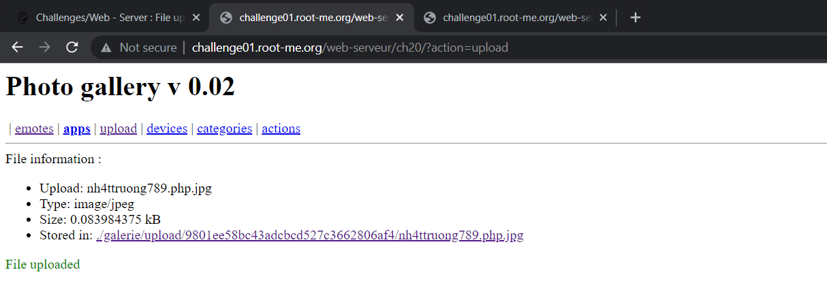Go back with the browser back arrow
Image resolution: width=827 pixels, height=287 pixels.
pos(18,47)
